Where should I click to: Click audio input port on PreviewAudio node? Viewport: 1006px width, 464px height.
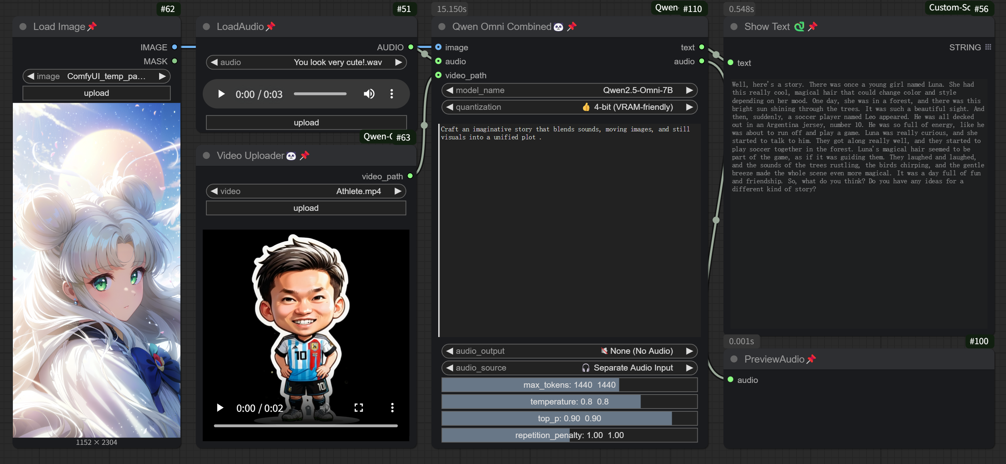(x=731, y=379)
